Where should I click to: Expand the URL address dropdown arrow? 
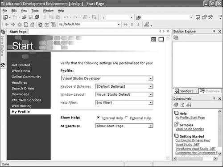point(119,24)
